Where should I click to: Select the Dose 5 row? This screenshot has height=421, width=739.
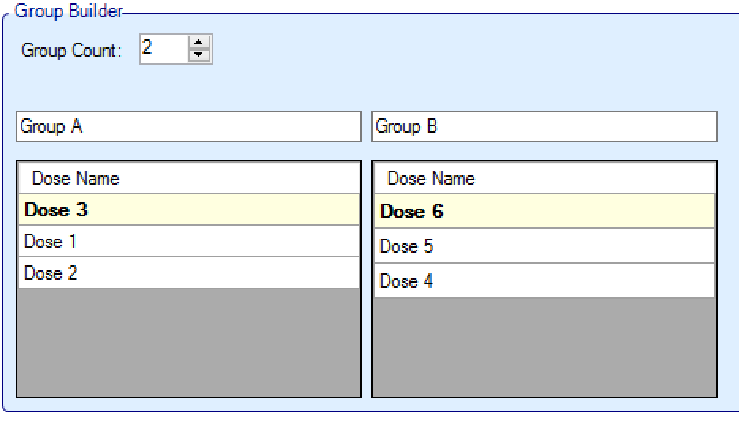click(544, 246)
